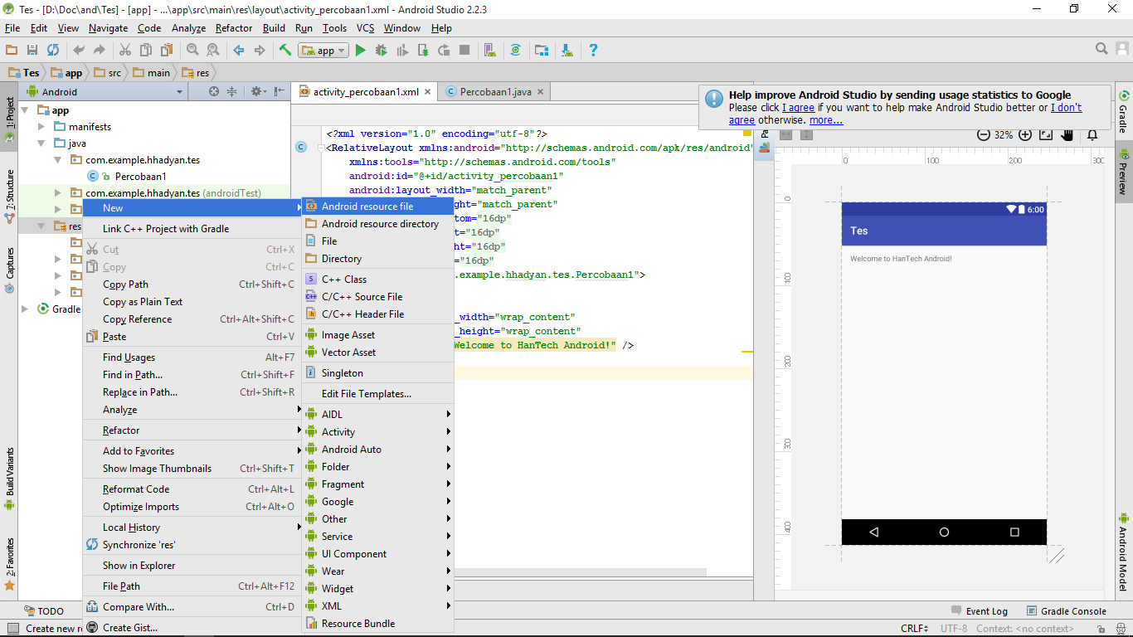Click the Open folder toolbar icon
The width and height of the screenshot is (1133, 637).
pyautogui.click(x=12, y=51)
